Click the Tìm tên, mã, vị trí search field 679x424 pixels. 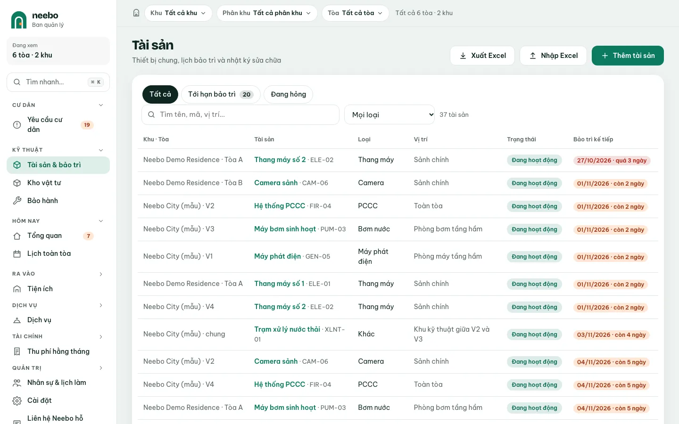tap(240, 114)
